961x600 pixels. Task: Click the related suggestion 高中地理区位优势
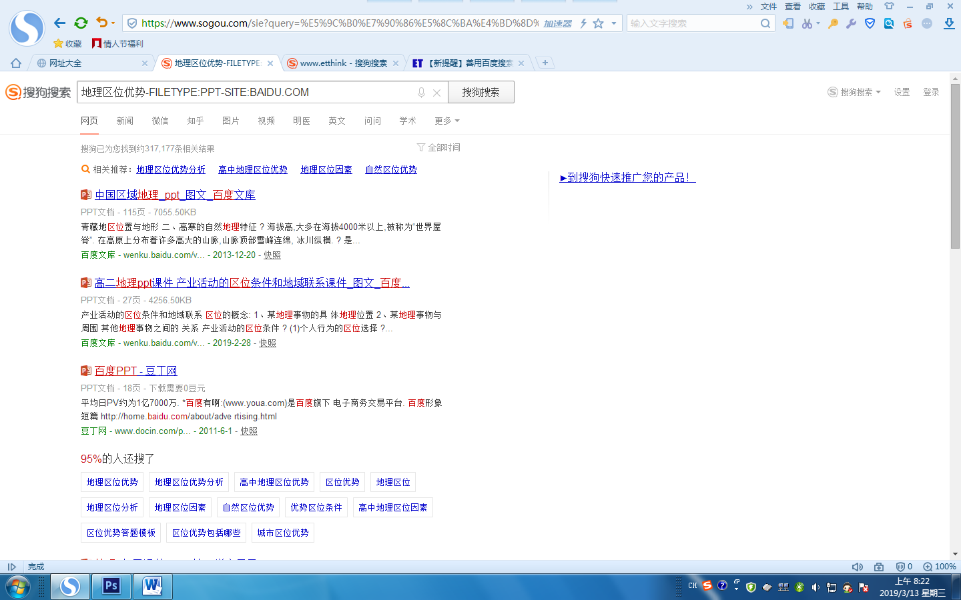pyautogui.click(x=253, y=169)
